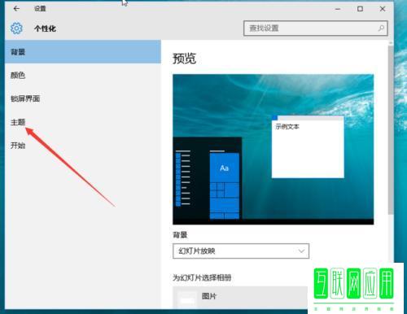Focus the 查找设置 search field
The height and width of the screenshot is (314, 407).
point(316,28)
